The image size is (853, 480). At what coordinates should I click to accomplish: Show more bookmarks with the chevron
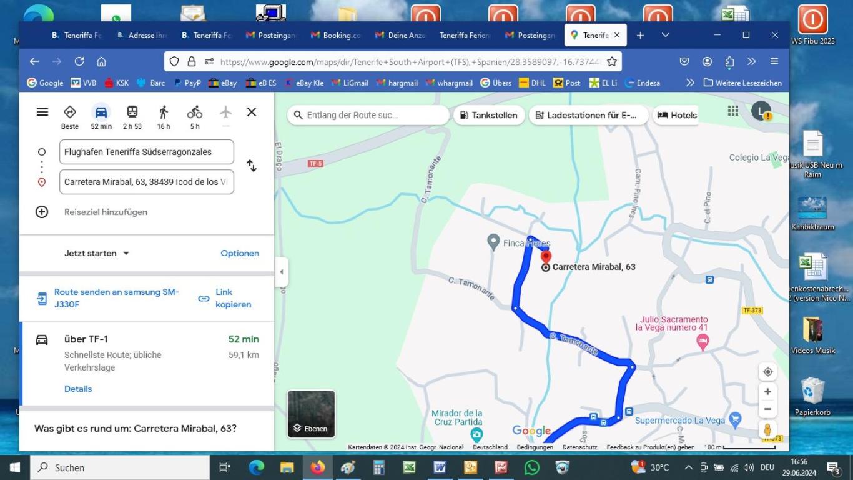[690, 82]
